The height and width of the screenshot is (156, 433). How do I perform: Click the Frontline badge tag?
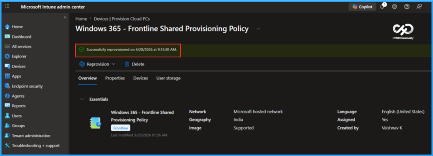coord(121,128)
